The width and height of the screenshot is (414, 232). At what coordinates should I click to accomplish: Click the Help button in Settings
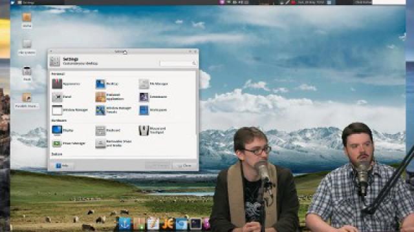[62, 166]
